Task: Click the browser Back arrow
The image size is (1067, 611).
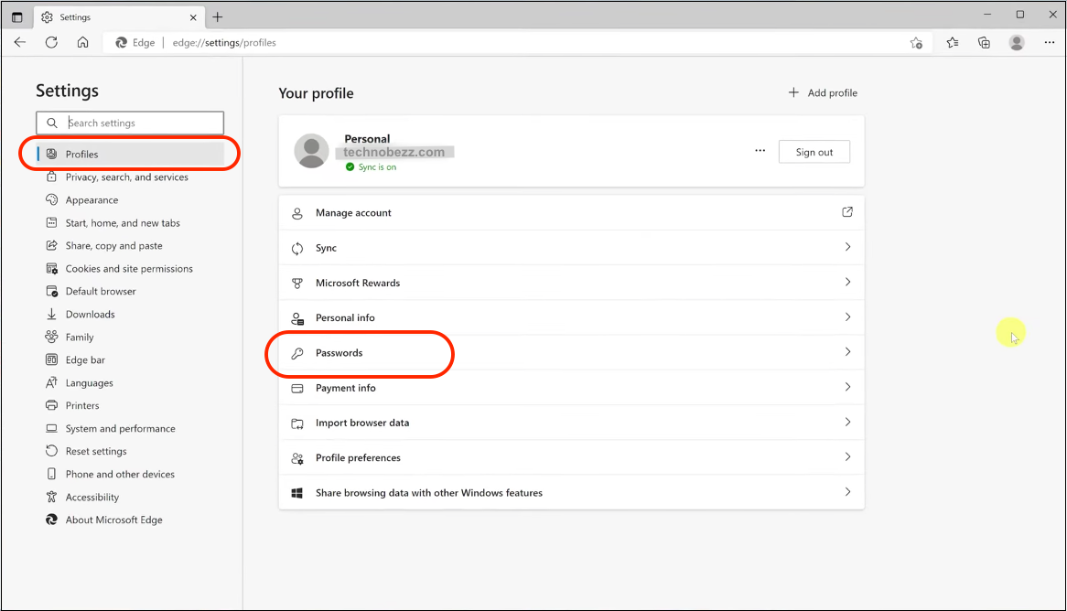Action: tap(20, 42)
